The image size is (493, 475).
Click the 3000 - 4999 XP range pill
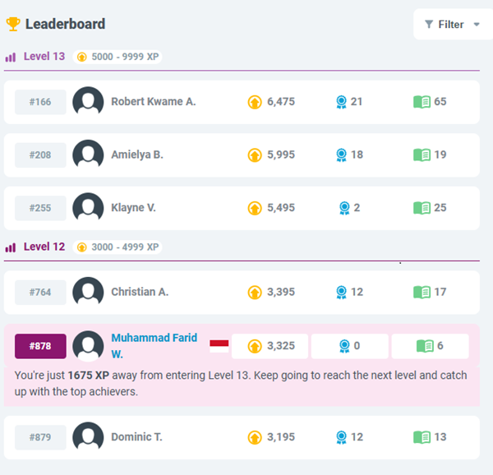click(117, 247)
